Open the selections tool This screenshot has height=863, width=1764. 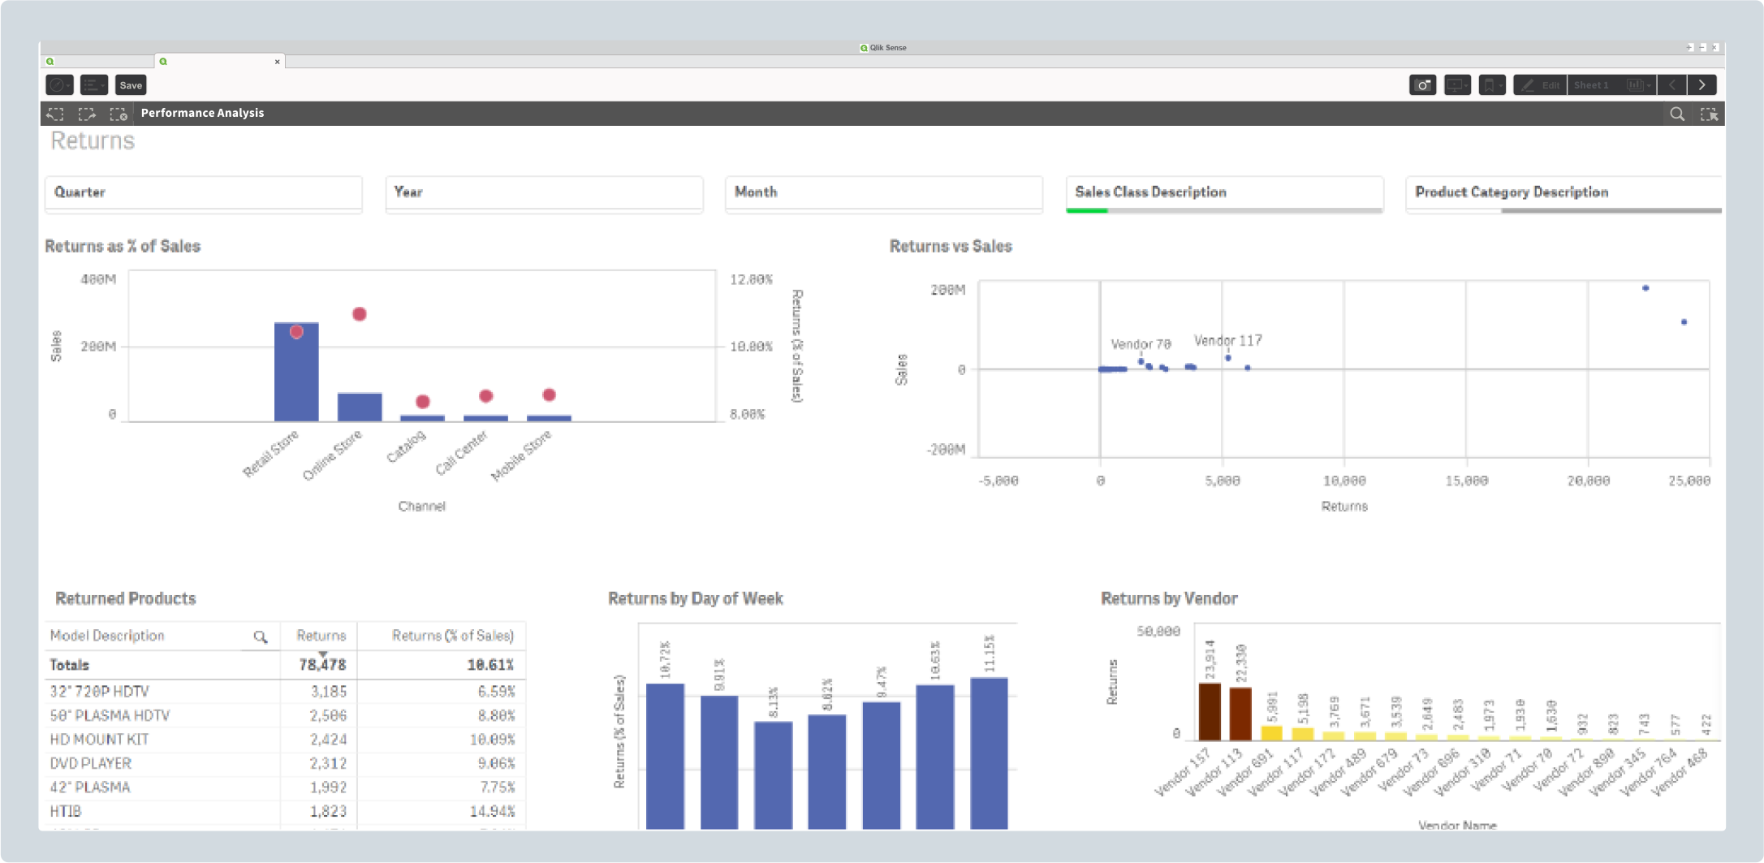click(x=1709, y=114)
